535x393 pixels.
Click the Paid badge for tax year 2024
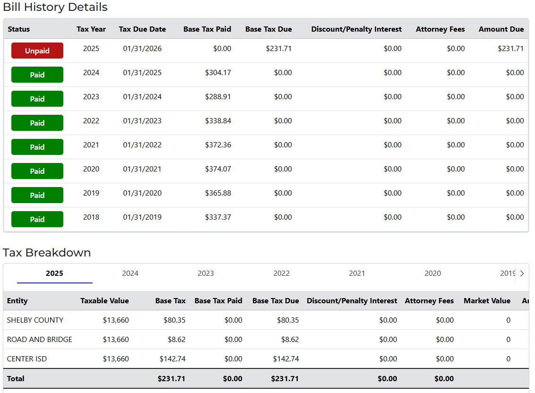click(37, 75)
